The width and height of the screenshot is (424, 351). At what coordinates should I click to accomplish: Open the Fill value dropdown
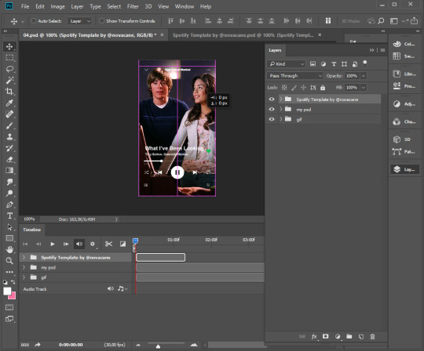pos(364,88)
